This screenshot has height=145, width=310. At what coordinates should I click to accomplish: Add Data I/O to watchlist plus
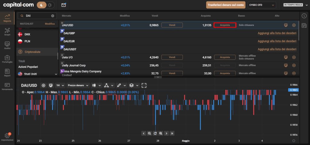[x=294, y=57]
